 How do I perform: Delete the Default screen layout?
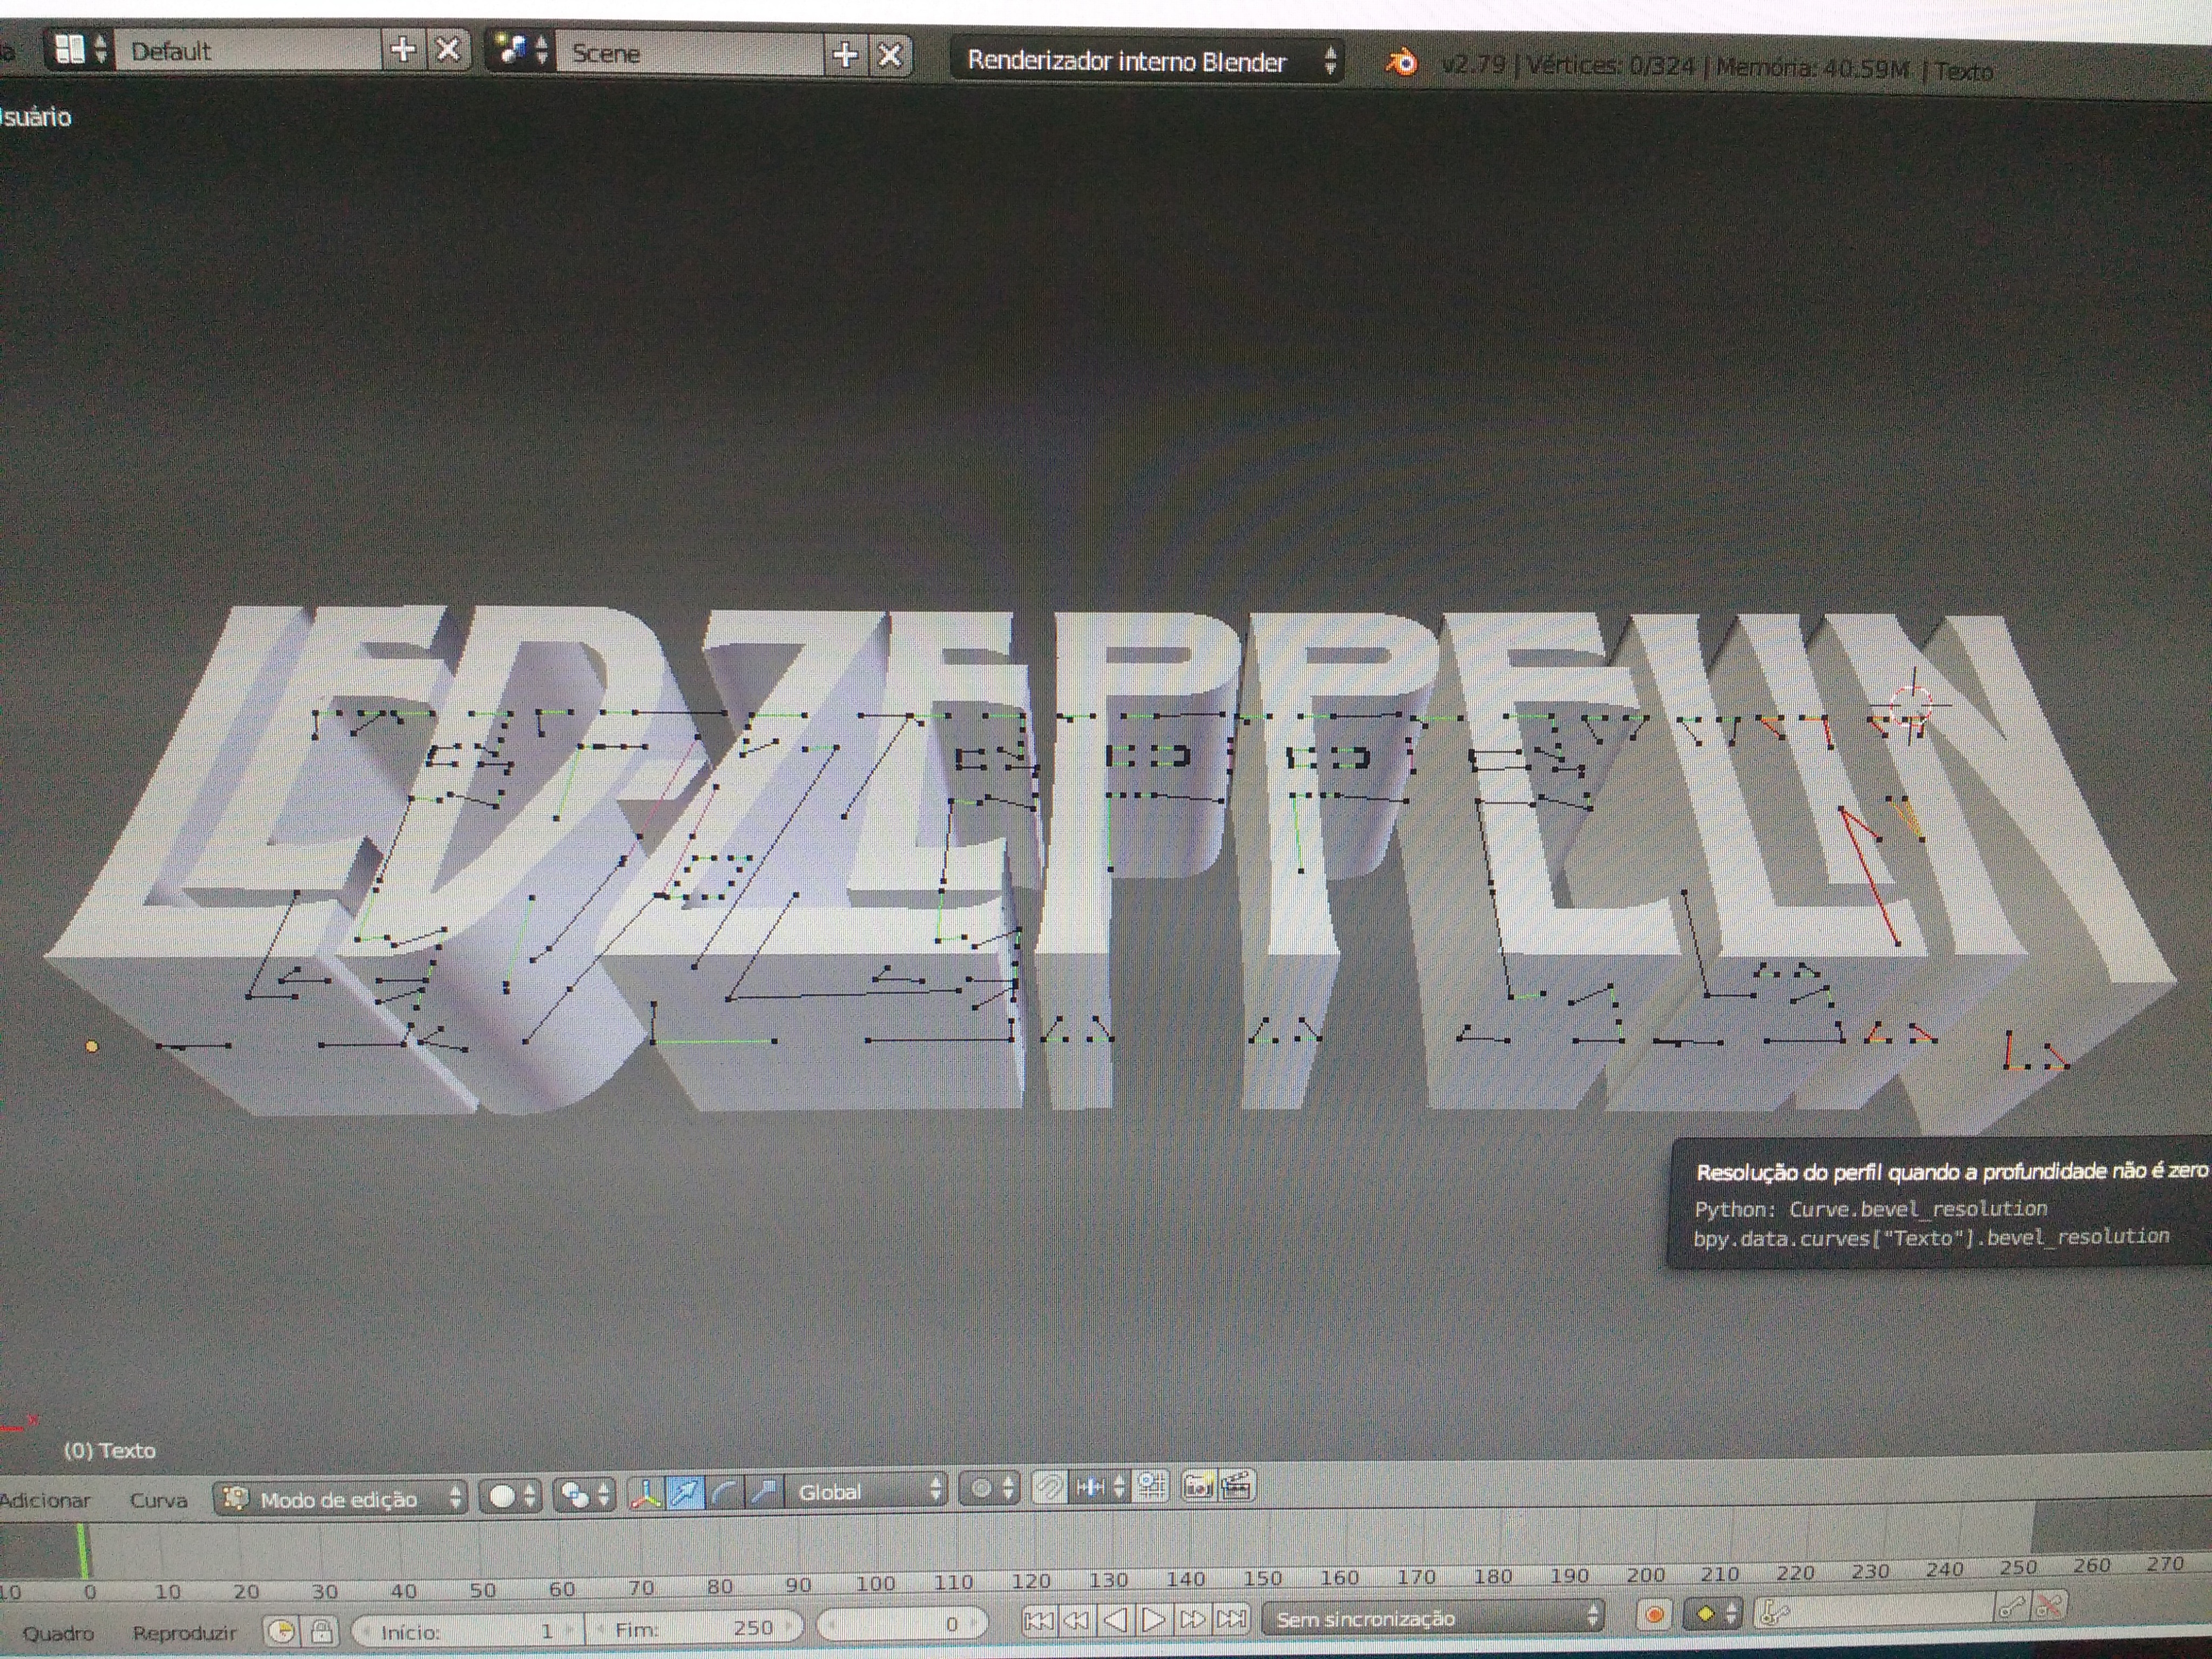[x=449, y=50]
